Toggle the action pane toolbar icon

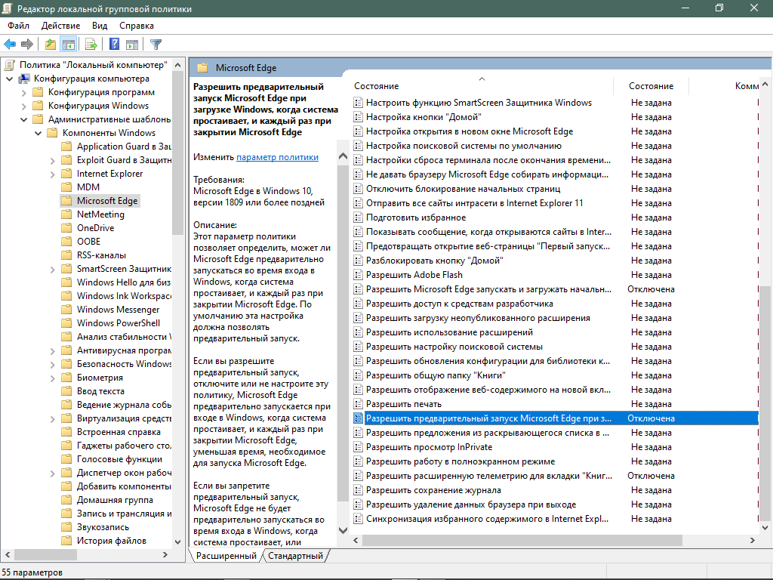131,44
